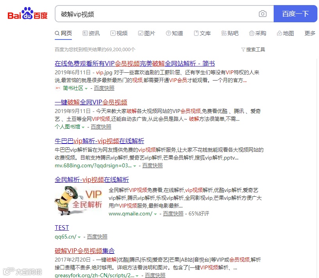Open 百度快照 for the 个人图书馆 result
The width and height of the screenshot is (319, 278).
pos(101,127)
